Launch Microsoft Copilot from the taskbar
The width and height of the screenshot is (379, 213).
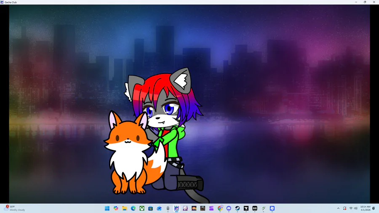click(x=116, y=208)
